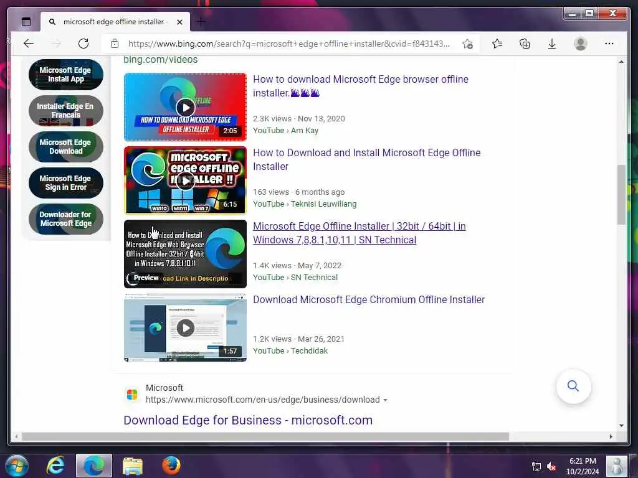Click the user tile icon in tray corner

(617, 466)
